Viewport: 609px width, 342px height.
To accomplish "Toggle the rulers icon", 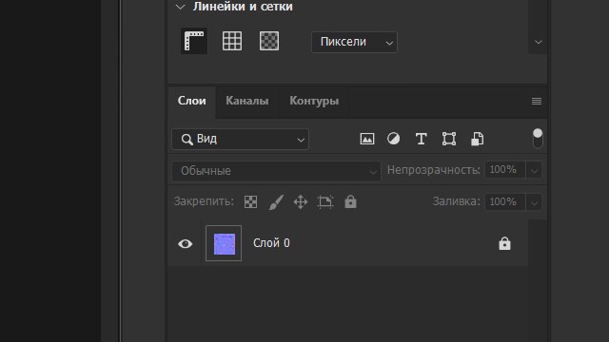I will pyautogui.click(x=194, y=41).
